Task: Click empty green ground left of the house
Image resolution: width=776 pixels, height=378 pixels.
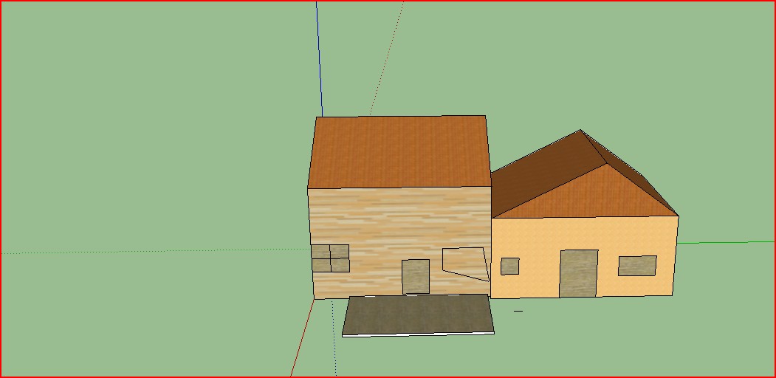Action: (x=148, y=148)
